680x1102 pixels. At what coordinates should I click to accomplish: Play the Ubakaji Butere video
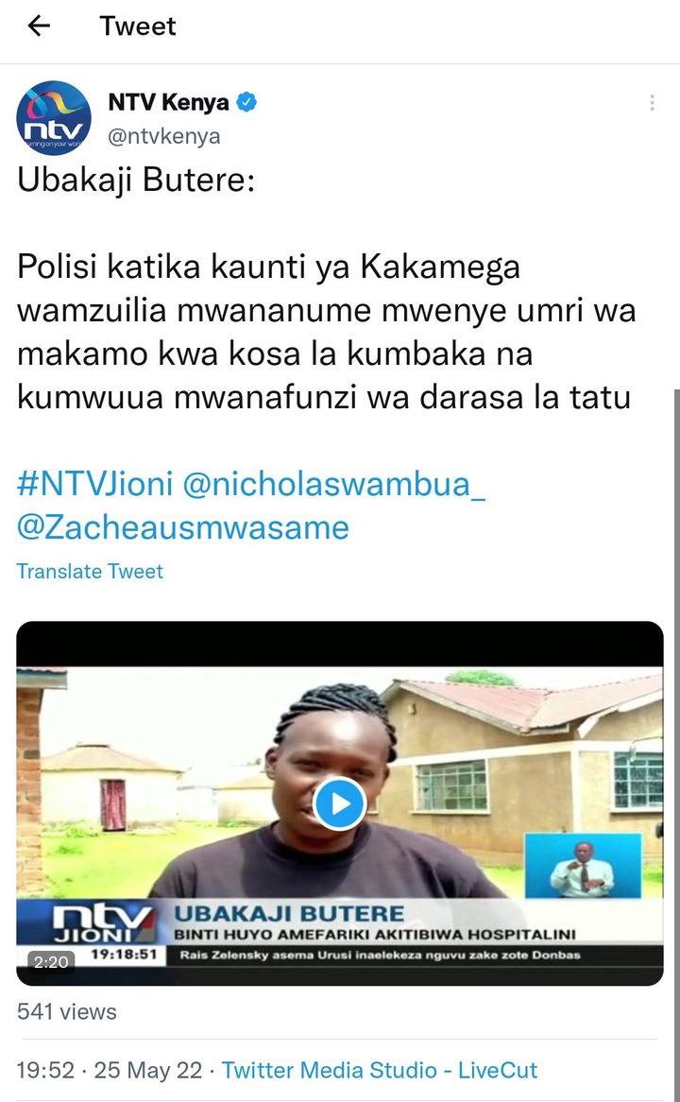(x=339, y=803)
